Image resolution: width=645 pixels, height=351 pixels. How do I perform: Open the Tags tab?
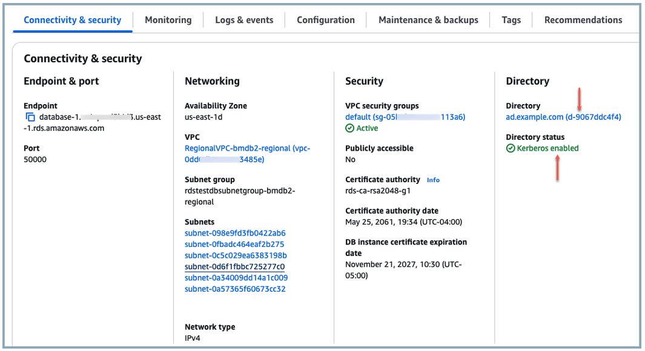[x=511, y=20]
